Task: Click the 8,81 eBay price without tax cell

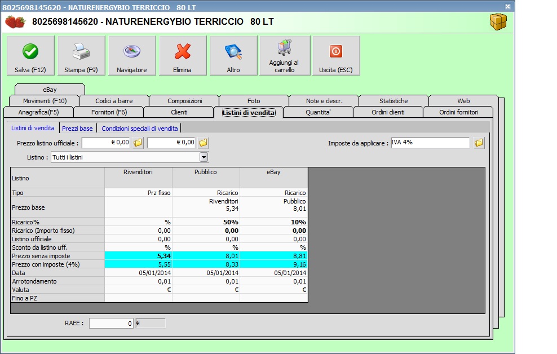Action: pyautogui.click(x=273, y=256)
